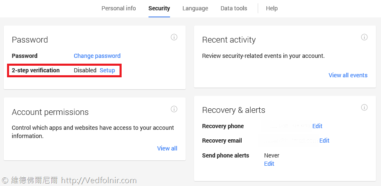Viewport: 381px width, 186px height.
Task: Edit the Send phone alerts setting
Action: pyautogui.click(x=269, y=164)
